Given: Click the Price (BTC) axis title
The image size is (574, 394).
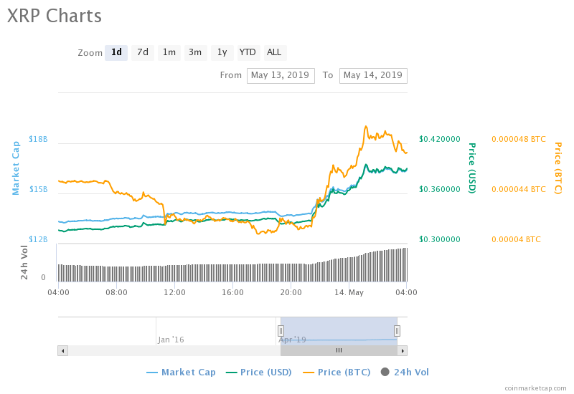Looking at the screenshot, I should (x=558, y=168).
